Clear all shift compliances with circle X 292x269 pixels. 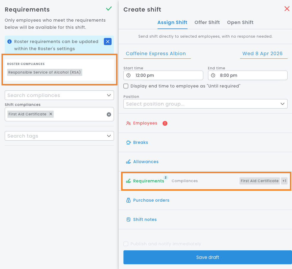109,114
